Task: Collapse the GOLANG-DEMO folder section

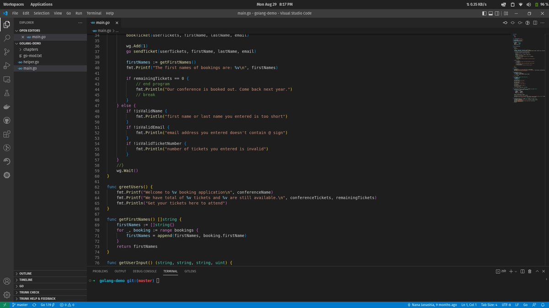Action: pos(50,43)
